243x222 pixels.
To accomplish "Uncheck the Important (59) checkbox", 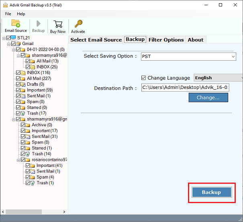I will [x=18, y=90].
